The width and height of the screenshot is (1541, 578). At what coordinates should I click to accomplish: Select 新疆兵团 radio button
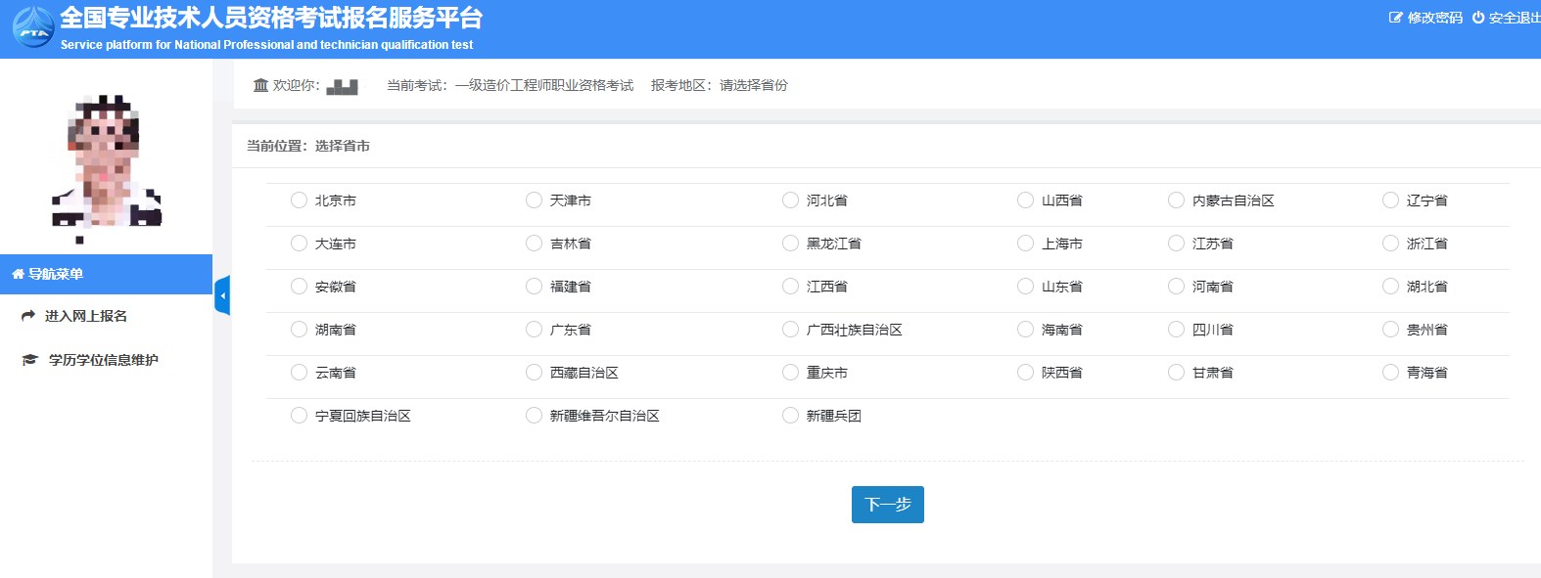(790, 416)
